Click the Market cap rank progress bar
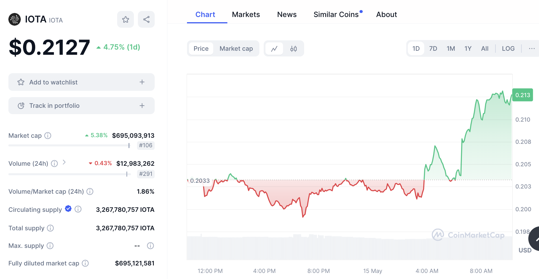Viewport: 539px width, 279px height. click(69, 146)
